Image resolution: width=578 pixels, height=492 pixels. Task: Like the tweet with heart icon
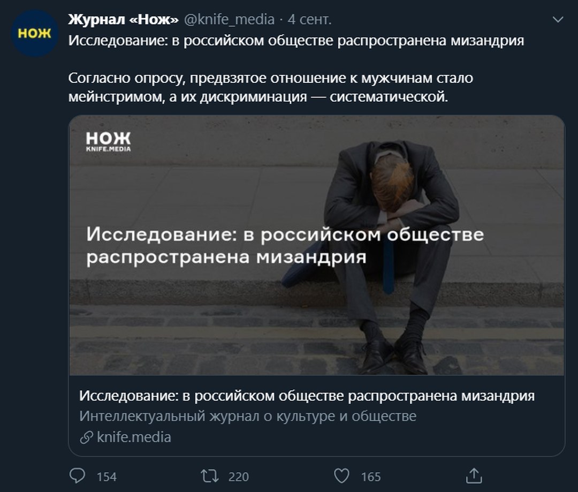[341, 476]
